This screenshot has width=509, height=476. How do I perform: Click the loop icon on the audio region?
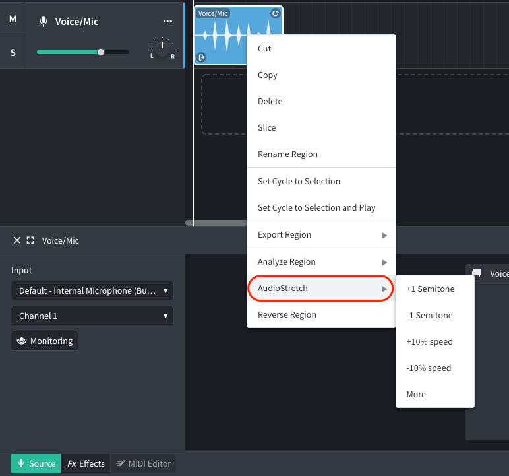[276, 13]
